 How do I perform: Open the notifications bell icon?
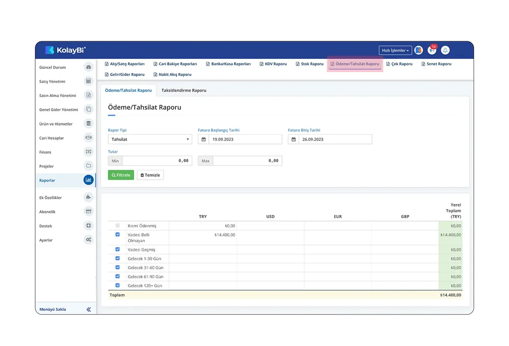pyautogui.click(x=445, y=51)
